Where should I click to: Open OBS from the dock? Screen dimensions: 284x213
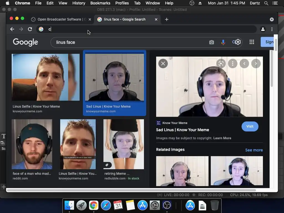167,206
